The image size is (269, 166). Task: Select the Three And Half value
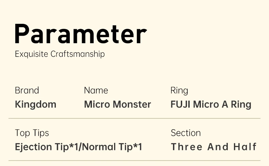(x=213, y=147)
